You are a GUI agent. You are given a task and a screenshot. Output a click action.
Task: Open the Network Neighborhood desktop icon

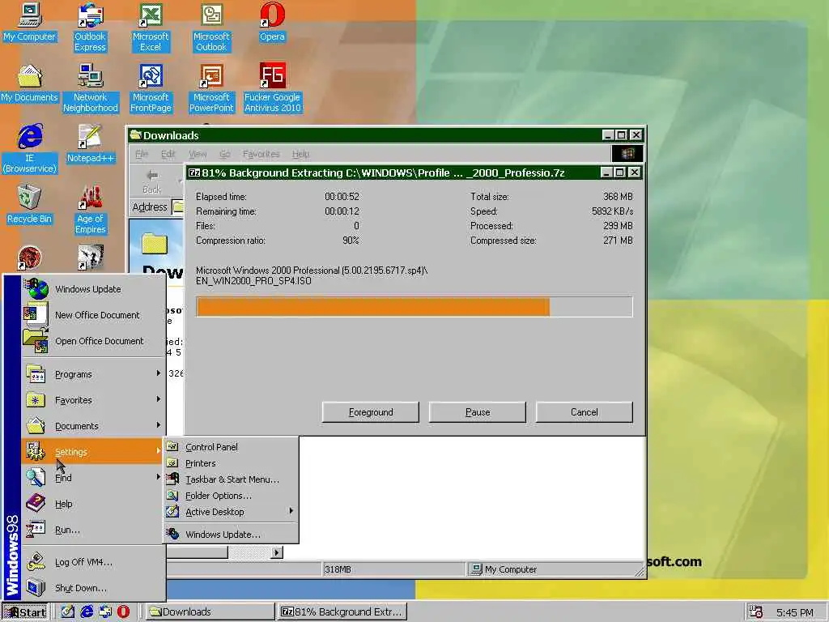click(91, 88)
